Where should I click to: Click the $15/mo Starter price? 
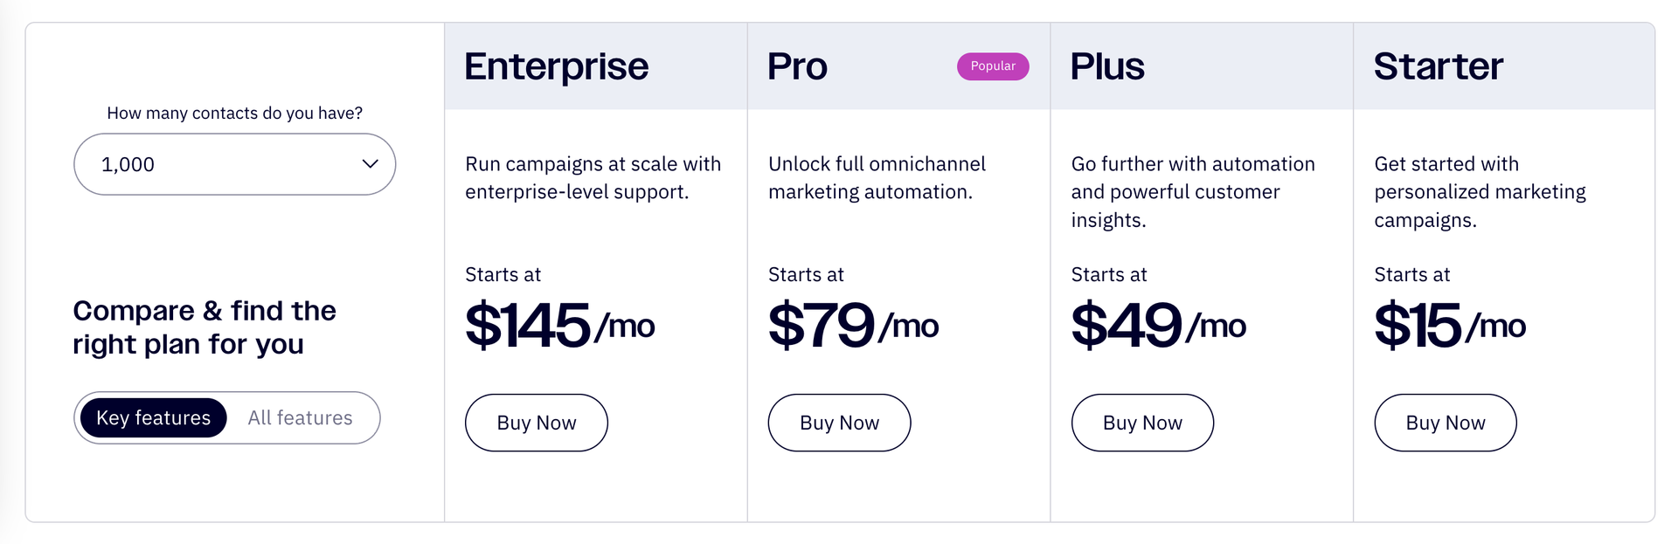click(x=1450, y=325)
